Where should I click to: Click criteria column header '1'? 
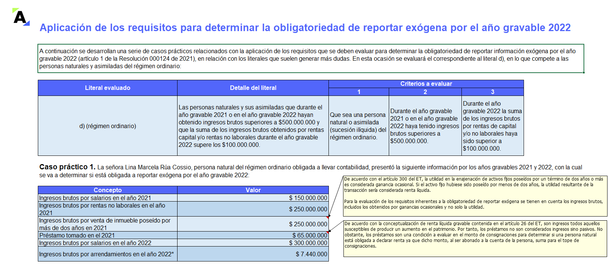[x=359, y=92]
